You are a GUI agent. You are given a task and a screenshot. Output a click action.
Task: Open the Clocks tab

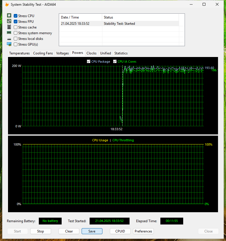click(91, 53)
